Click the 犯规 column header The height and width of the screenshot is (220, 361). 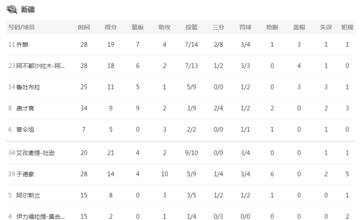point(347,27)
